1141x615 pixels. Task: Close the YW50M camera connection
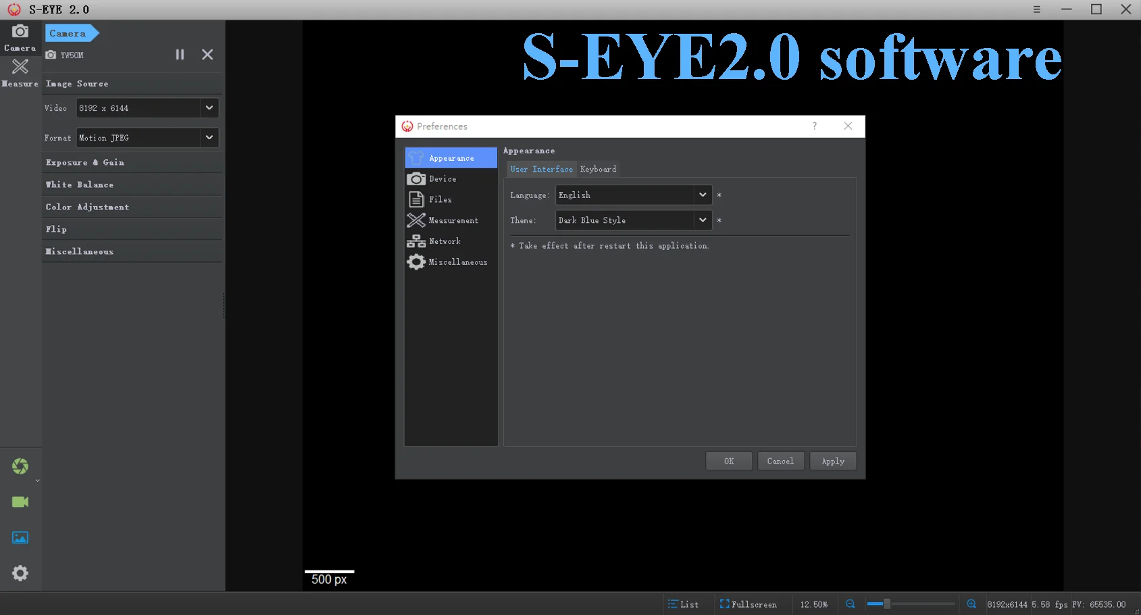[x=207, y=55]
